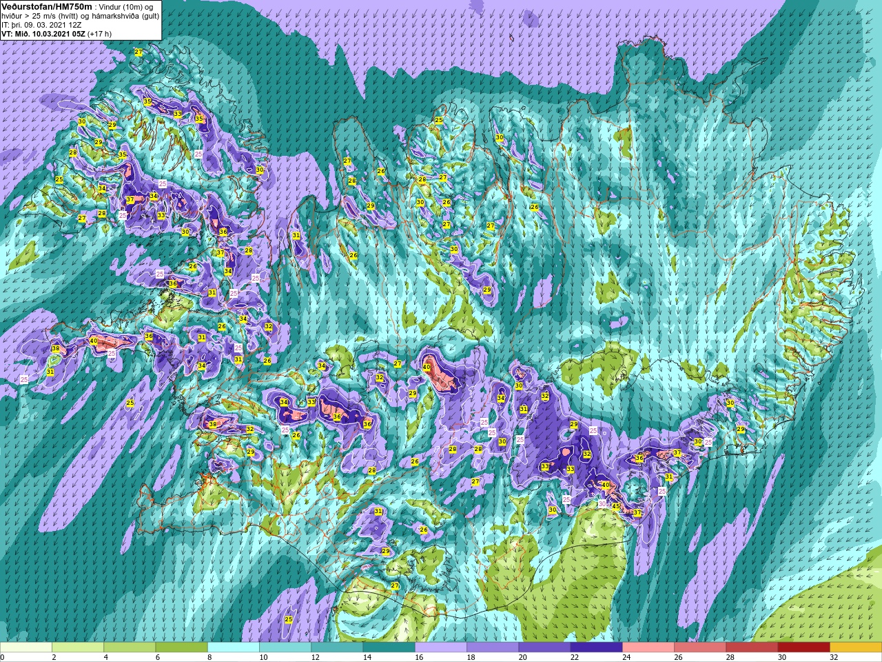Viewport: 882px width, 662px height.
Task: Click the 14–16 m/s dark teal legend swatch
Action: [389, 647]
